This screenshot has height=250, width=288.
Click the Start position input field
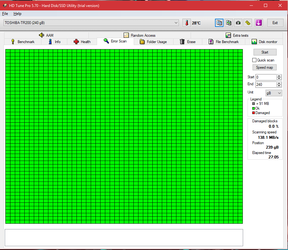(266, 77)
